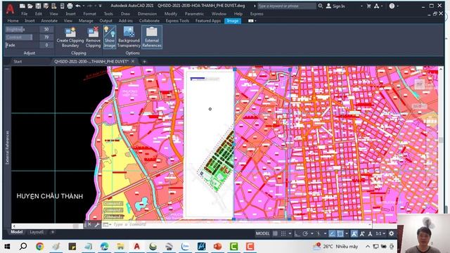Screen dimensions: 450x253
Task: Switch to the Manage ribbon tab
Action: (x=86, y=20)
